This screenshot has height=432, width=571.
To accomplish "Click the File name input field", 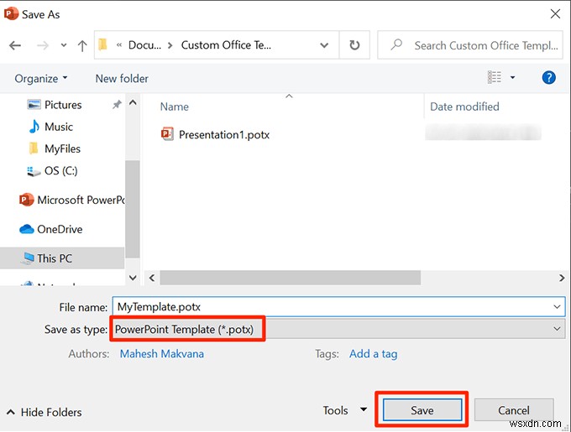I will 336,307.
